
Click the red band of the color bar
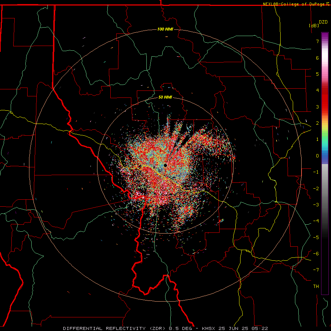point(325,99)
